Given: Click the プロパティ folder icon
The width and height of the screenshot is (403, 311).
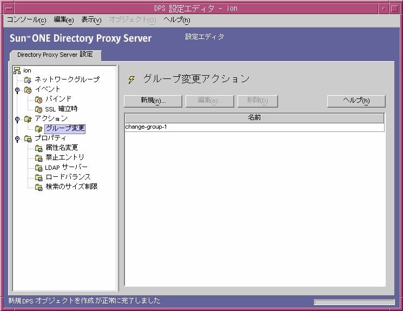Looking at the screenshot, I should pos(28,138).
